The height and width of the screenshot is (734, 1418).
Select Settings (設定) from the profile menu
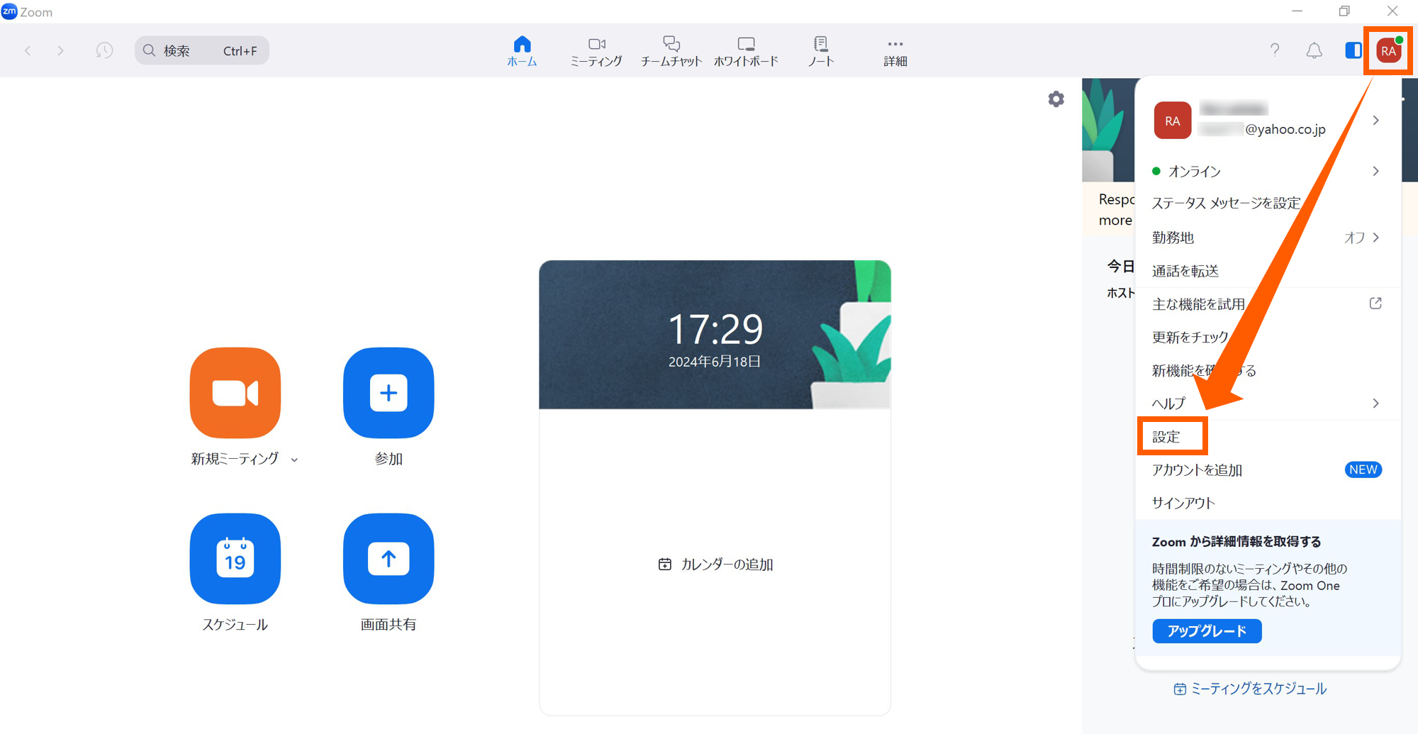coord(1166,437)
